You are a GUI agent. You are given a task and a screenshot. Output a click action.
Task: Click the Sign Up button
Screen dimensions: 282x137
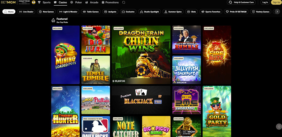pyautogui.click(x=276, y=2)
